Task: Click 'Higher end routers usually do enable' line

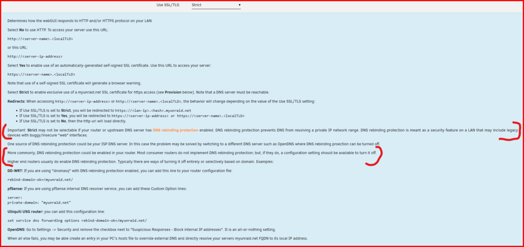Action: (x=140, y=162)
